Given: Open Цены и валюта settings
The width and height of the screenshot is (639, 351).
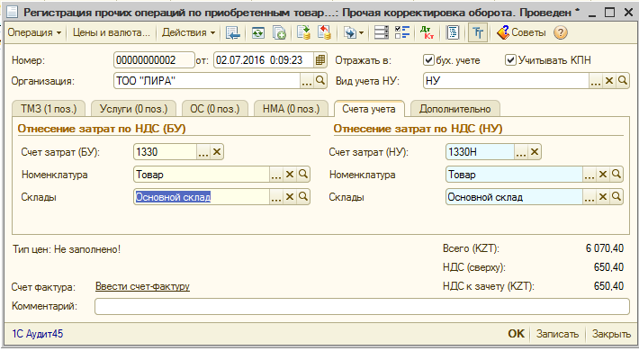Looking at the screenshot, I should pos(112,32).
